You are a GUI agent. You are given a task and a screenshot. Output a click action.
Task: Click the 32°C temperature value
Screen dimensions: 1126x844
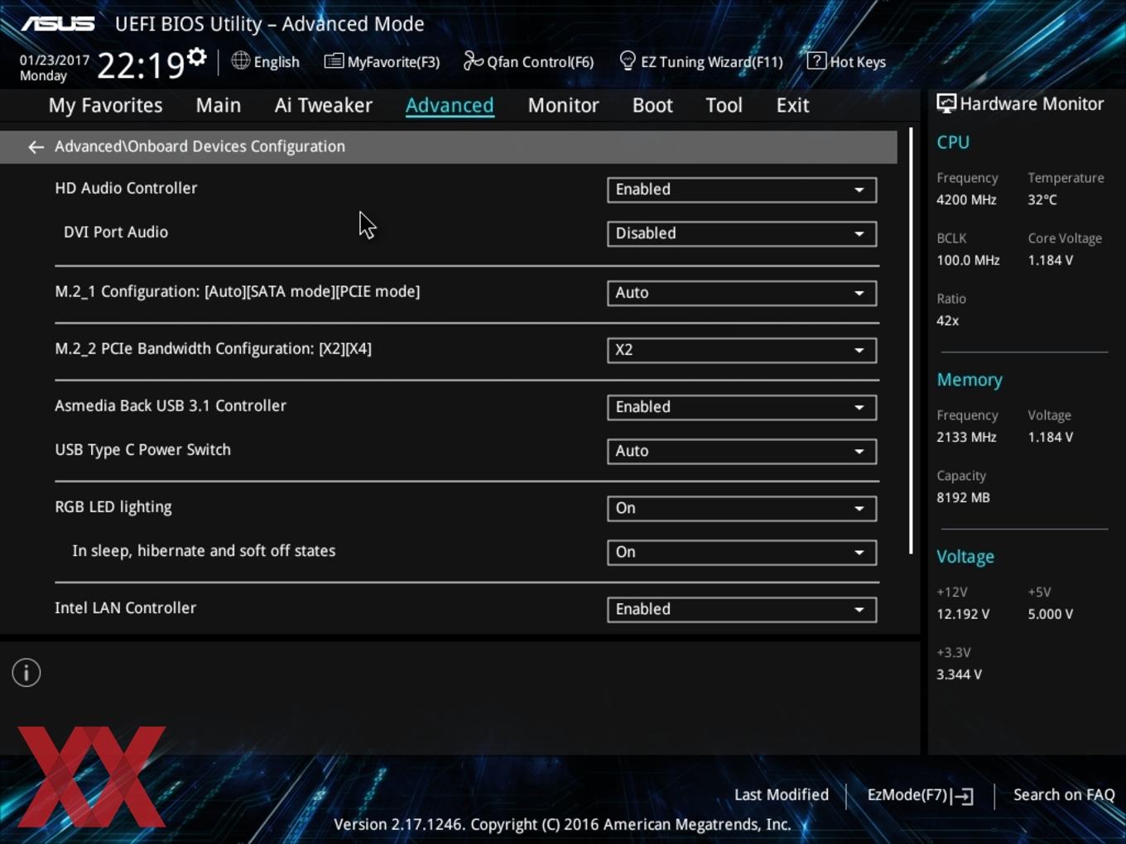(1042, 199)
